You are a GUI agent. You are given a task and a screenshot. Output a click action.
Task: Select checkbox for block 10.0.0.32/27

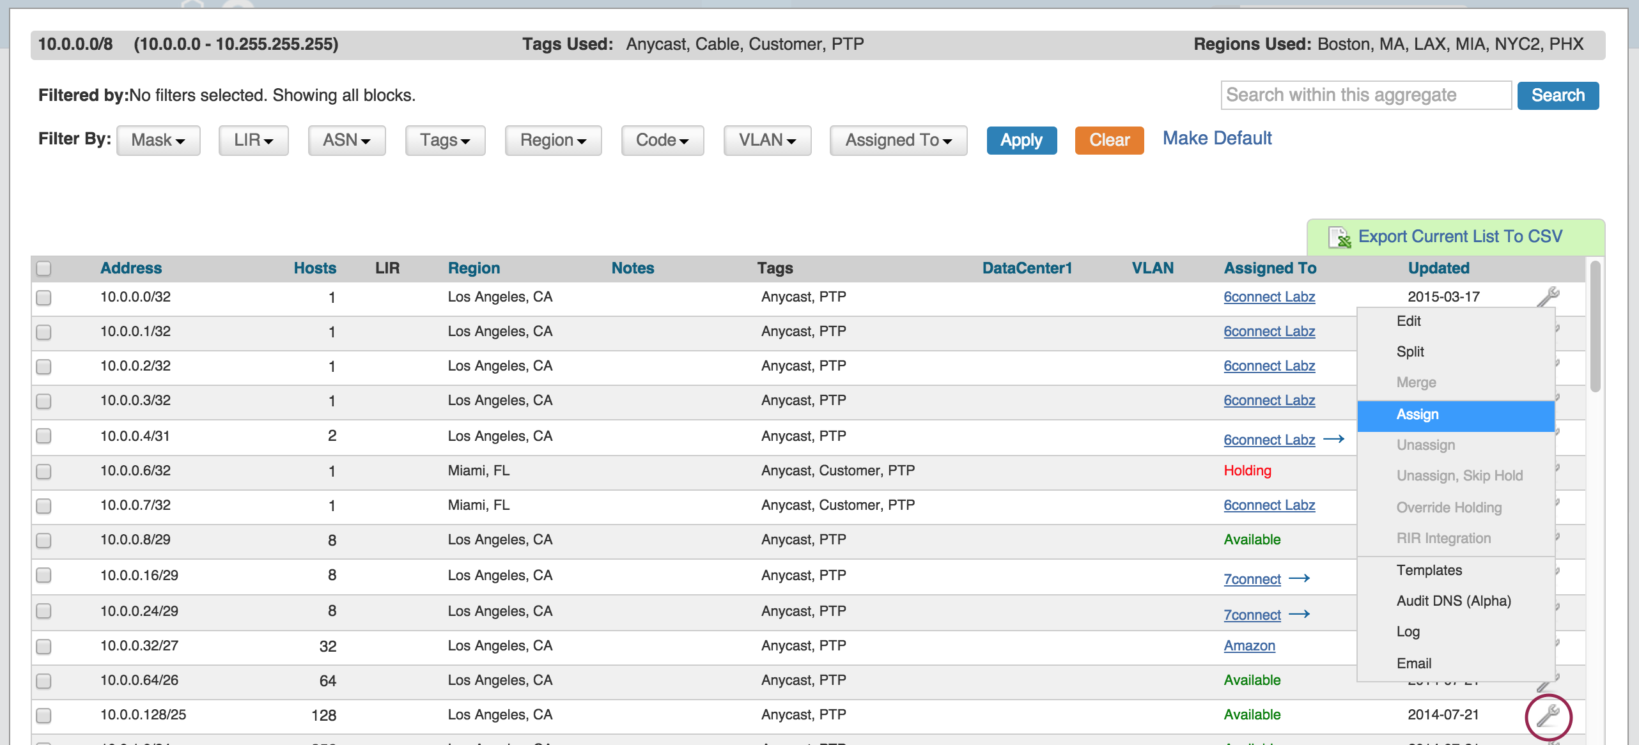(43, 647)
